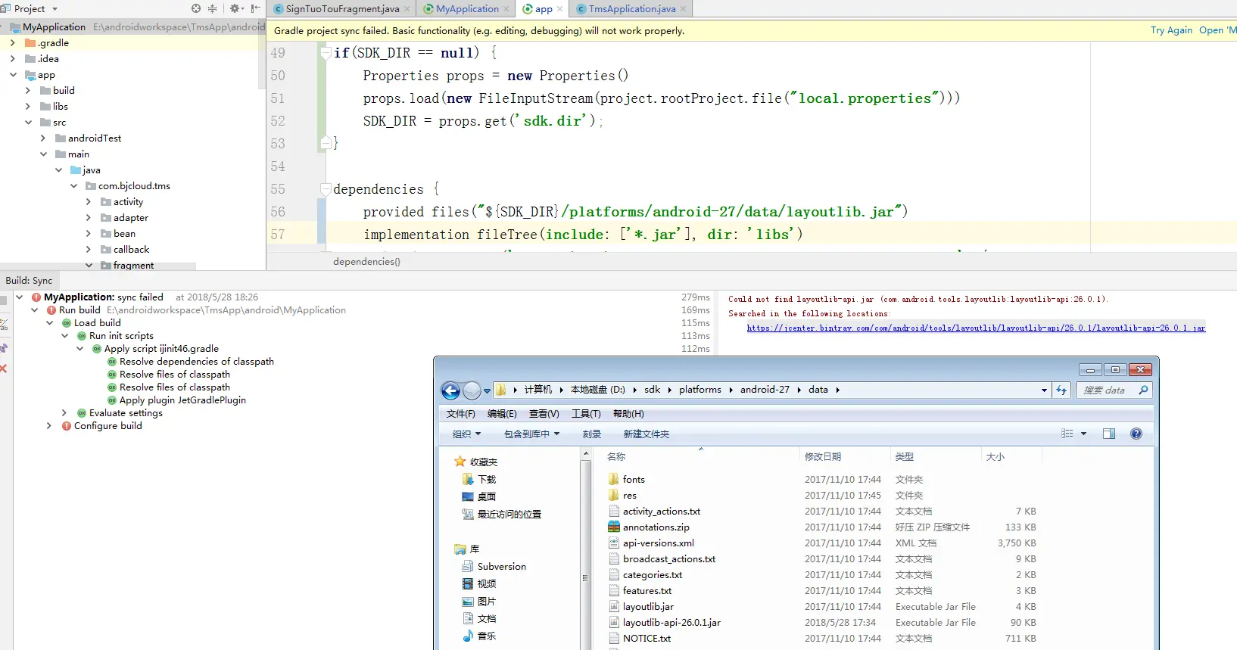Collapse the app module in project tree
This screenshot has height=650, width=1237.
(x=13, y=74)
